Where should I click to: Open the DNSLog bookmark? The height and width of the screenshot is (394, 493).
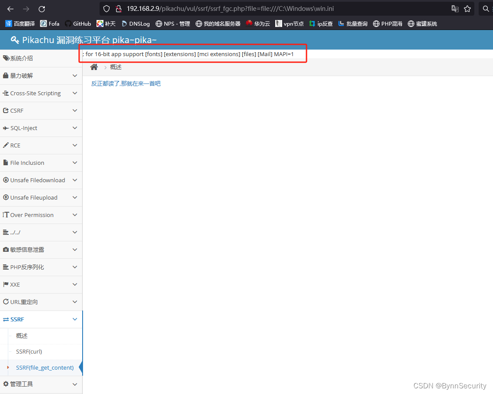(x=124, y=23)
